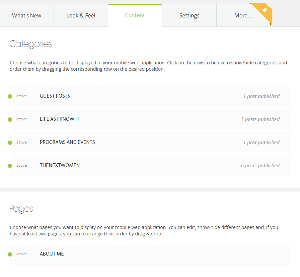Screen dimensions: 300x277
Task: Edit the ABOUT ME page
Action: pyautogui.click(x=52, y=254)
